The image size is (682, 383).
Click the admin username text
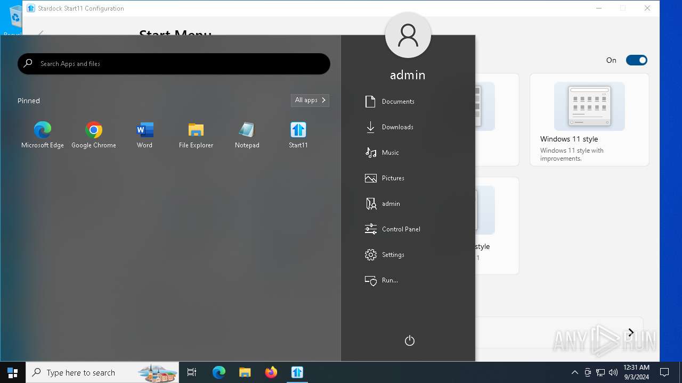click(x=408, y=75)
